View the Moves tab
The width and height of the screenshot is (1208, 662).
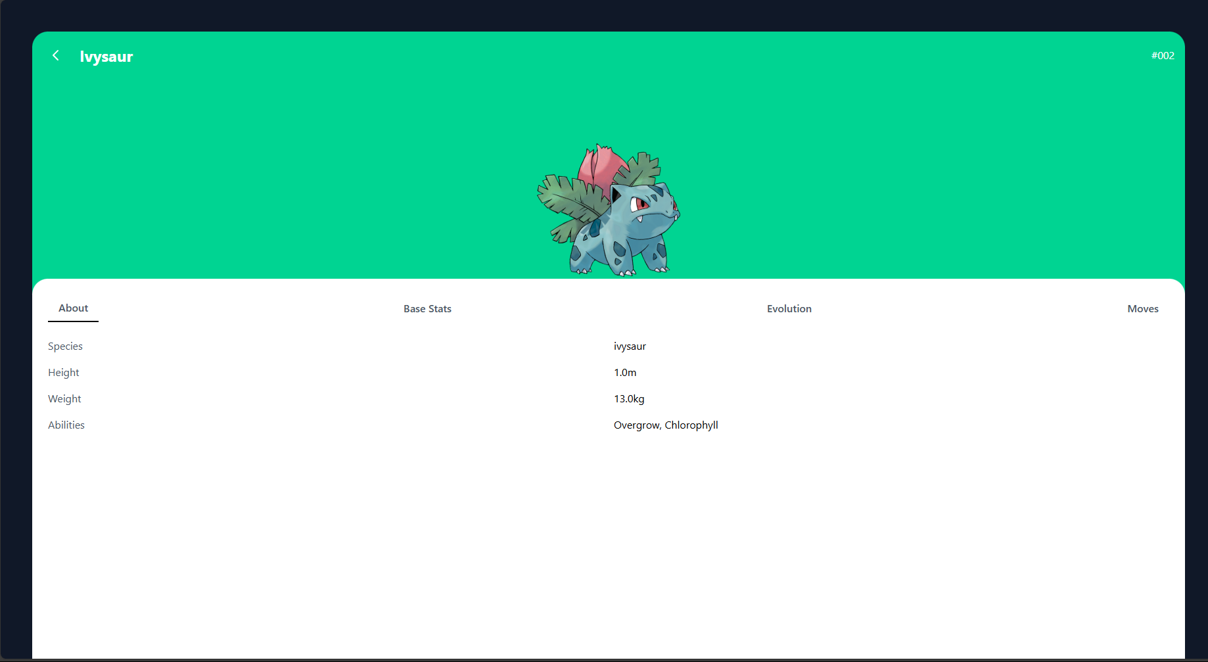tap(1142, 308)
